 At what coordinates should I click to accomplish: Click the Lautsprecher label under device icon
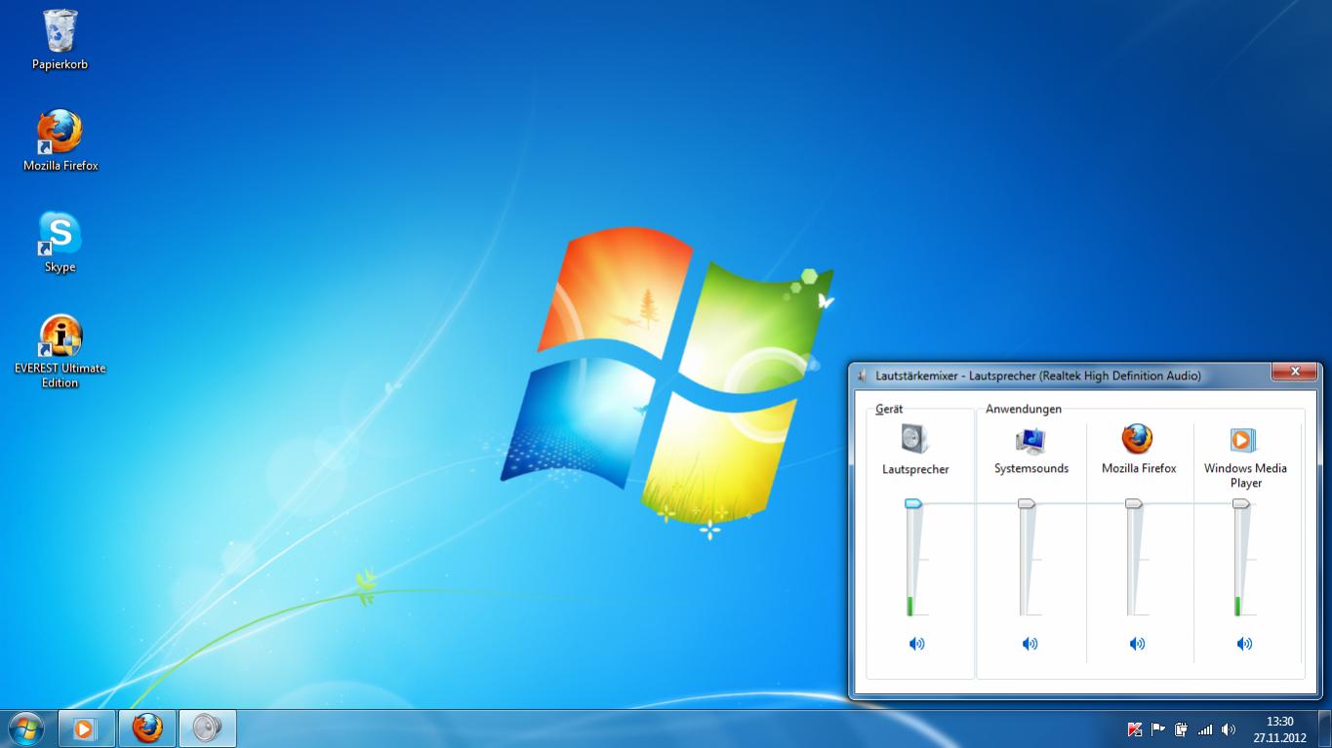[x=915, y=470]
